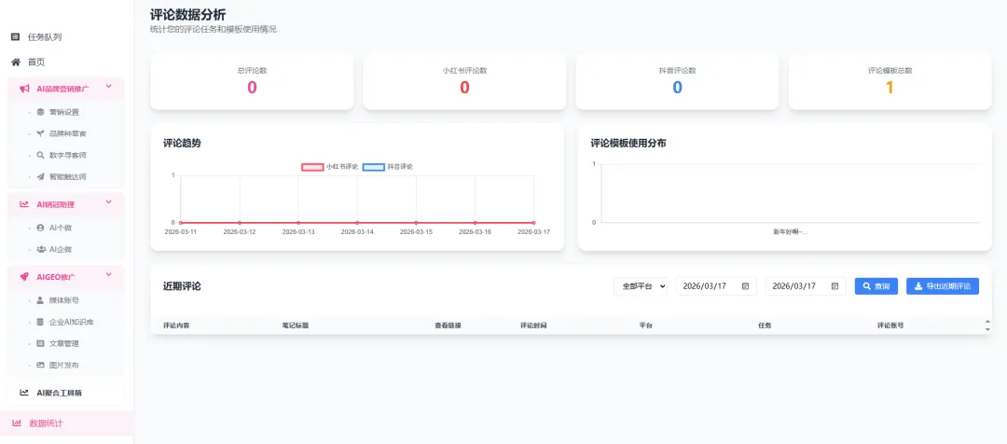This screenshot has width=1007, height=444.
Task: Click the 导出近期评论 export button
Action: 942,286
